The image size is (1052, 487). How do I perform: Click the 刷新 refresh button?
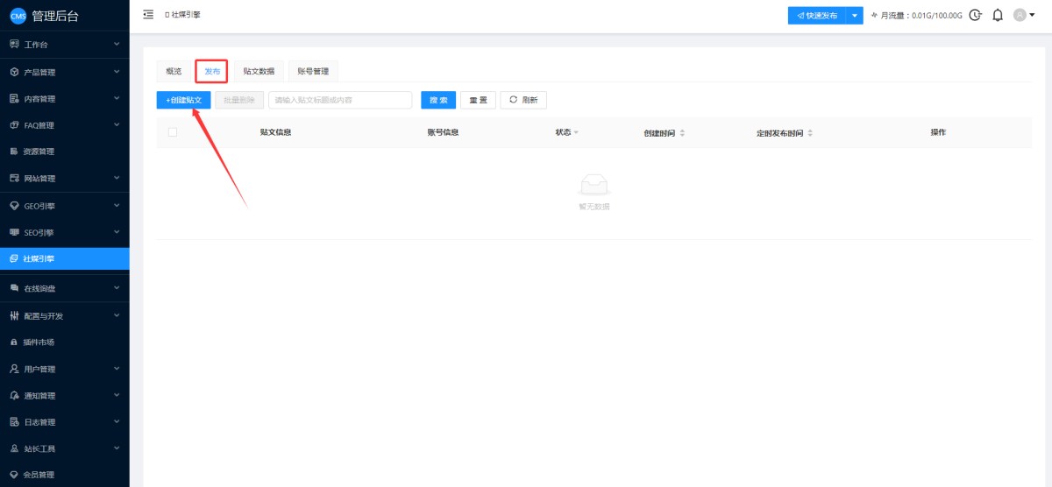click(523, 100)
